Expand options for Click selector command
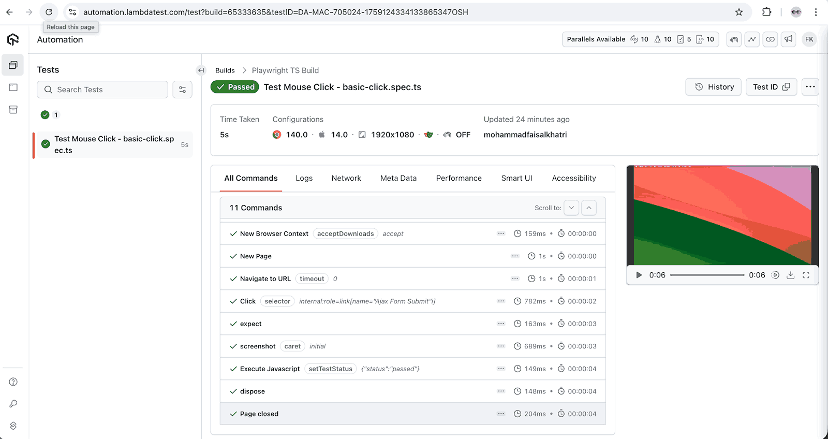This screenshot has height=439, width=828. click(500, 301)
